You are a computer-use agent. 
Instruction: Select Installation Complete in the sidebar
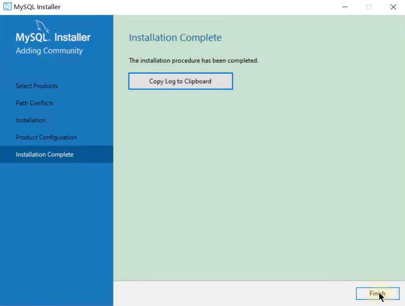tap(56, 154)
